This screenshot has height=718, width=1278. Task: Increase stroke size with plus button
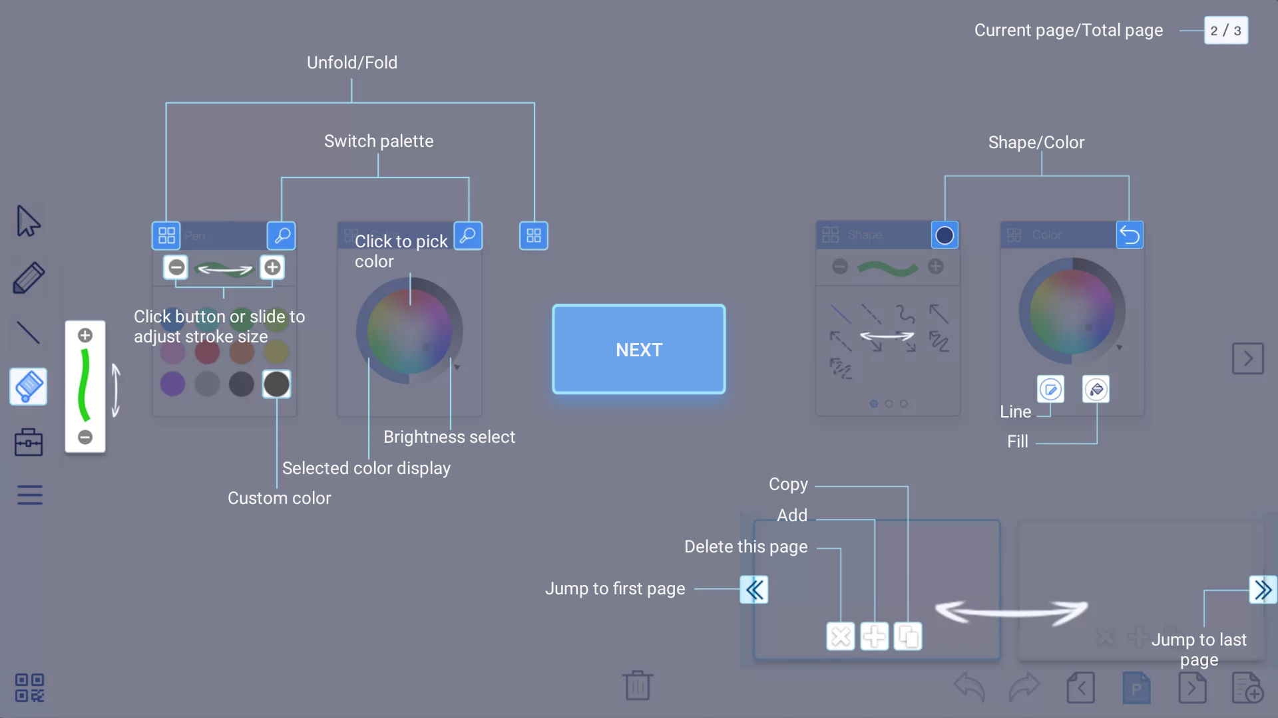[x=272, y=267]
